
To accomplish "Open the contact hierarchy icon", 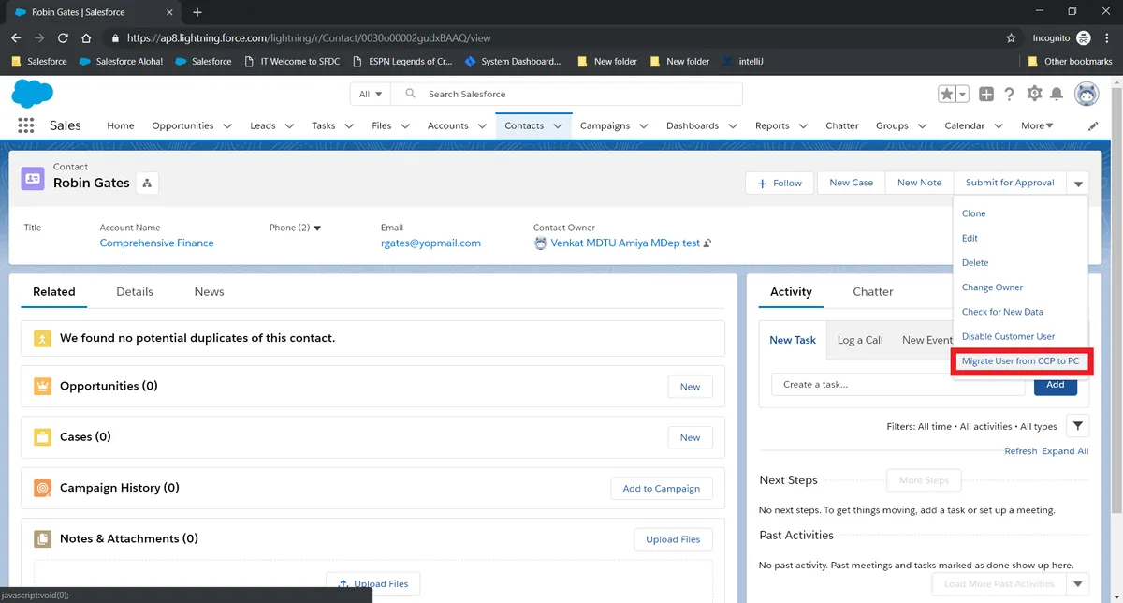I will click(x=147, y=184).
